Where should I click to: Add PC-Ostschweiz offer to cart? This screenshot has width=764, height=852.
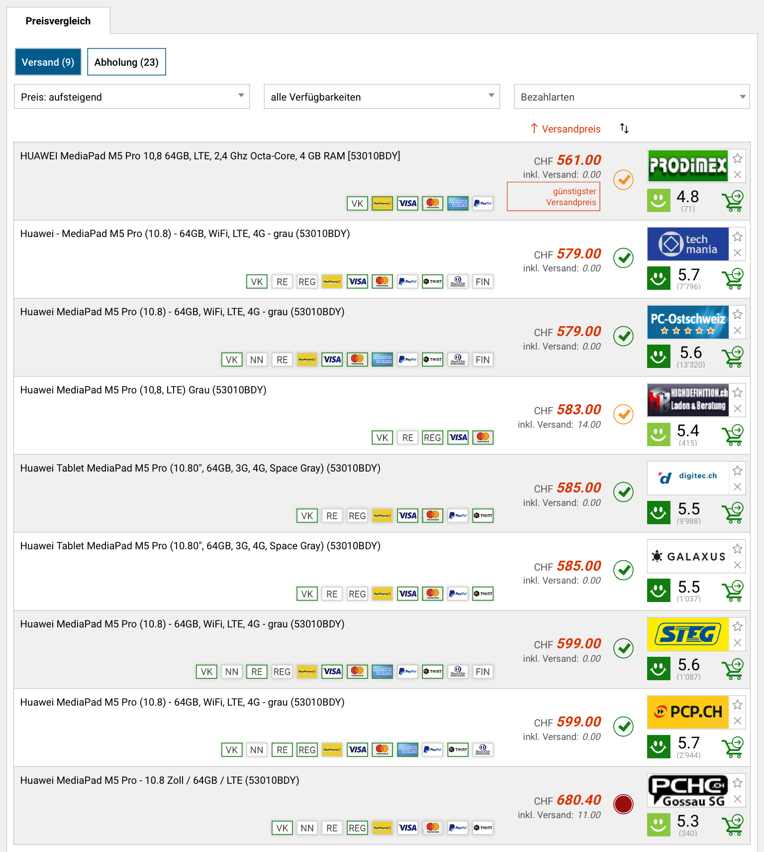pyautogui.click(x=733, y=357)
